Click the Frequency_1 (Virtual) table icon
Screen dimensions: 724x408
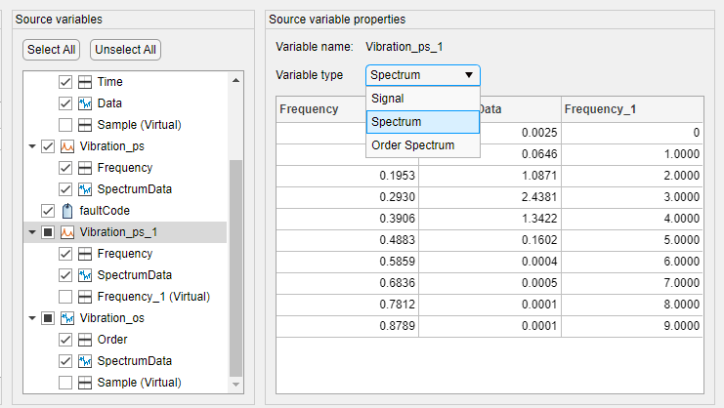point(85,296)
